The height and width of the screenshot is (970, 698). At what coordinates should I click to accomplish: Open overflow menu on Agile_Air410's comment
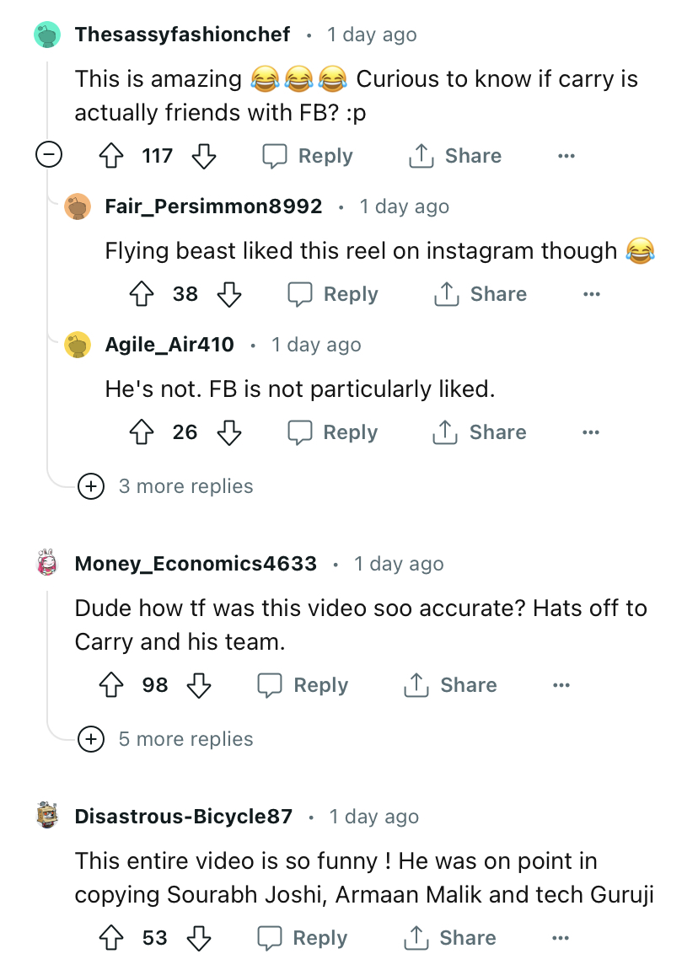pos(591,432)
